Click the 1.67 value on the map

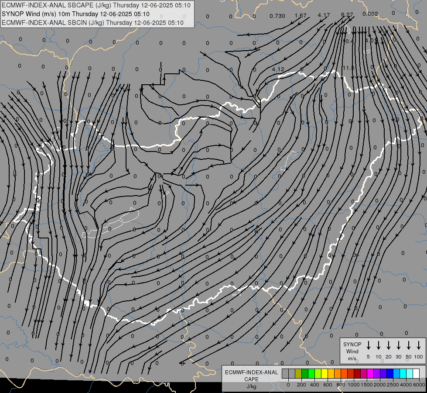(x=301, y=16)
